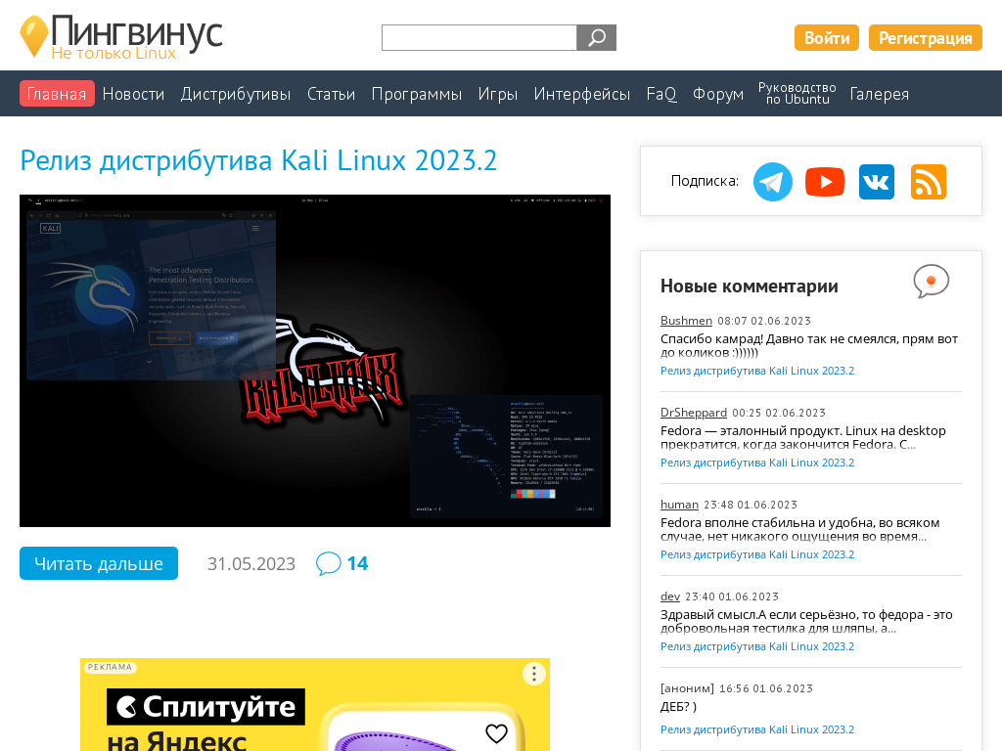Click the article date 31.05.2023
The image size is (1002, 751).
251,564
